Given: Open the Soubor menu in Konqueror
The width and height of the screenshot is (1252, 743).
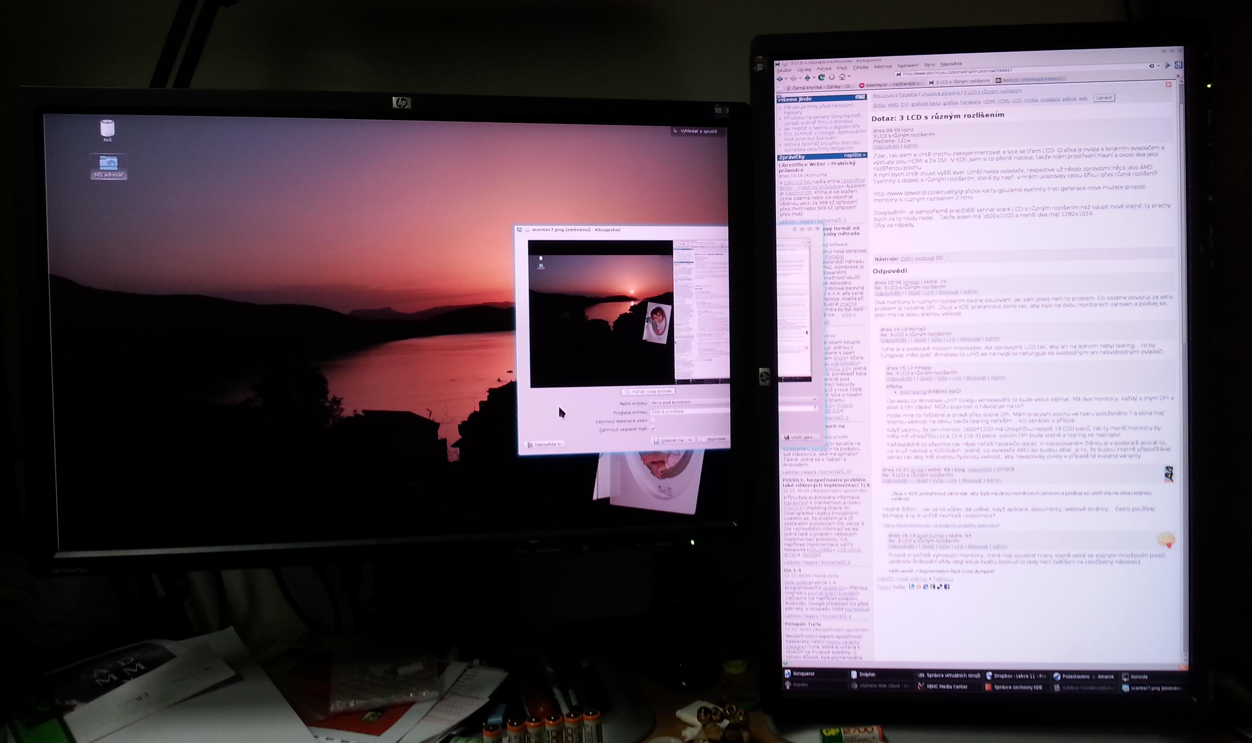Looking at the screenshot, I should coord(784,71).
